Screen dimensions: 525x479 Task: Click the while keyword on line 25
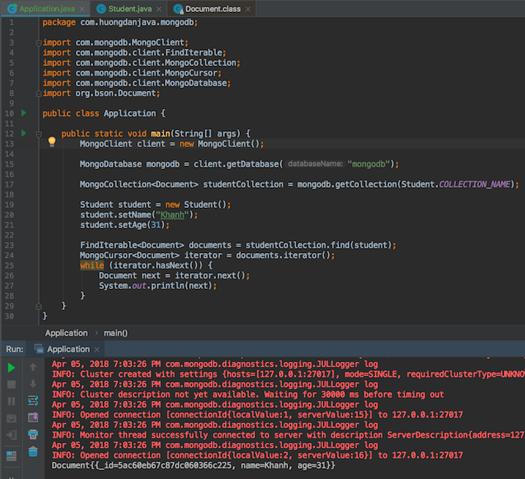(91, 266)
